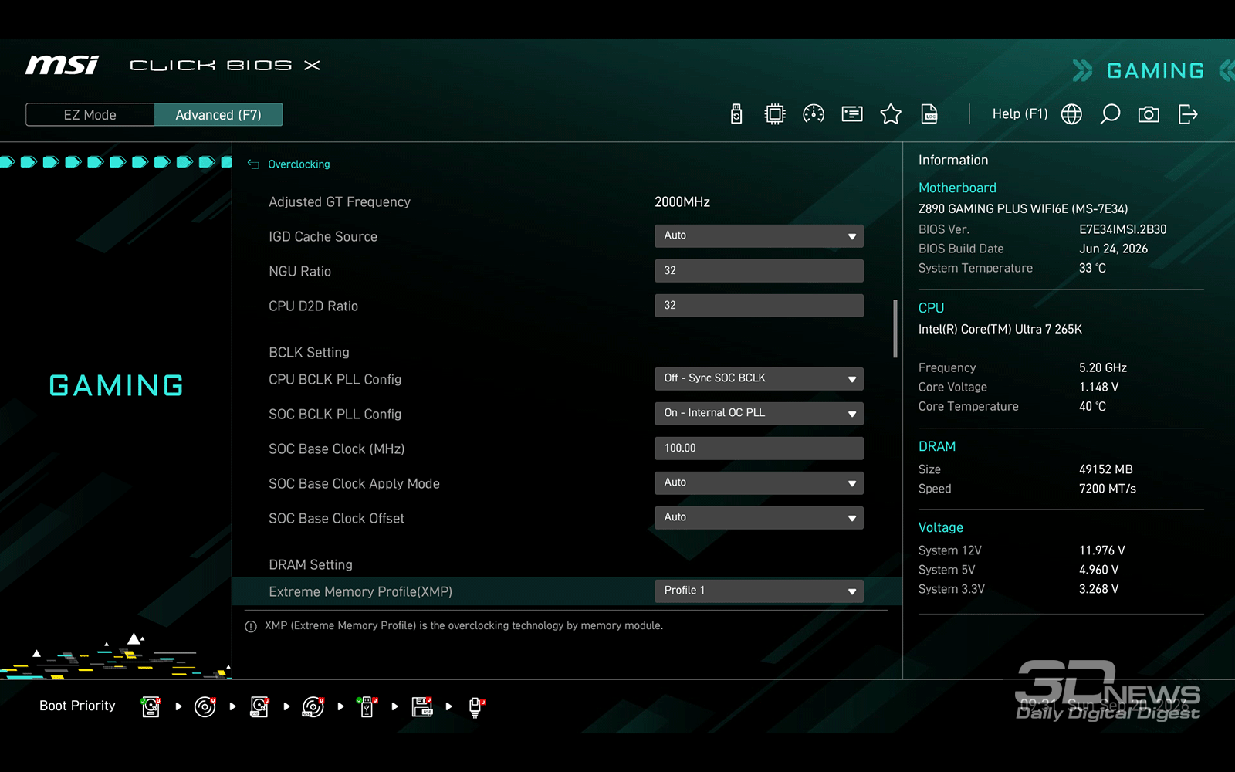
Task: Click the settings list vertical scrollbar
Action: 895,329
